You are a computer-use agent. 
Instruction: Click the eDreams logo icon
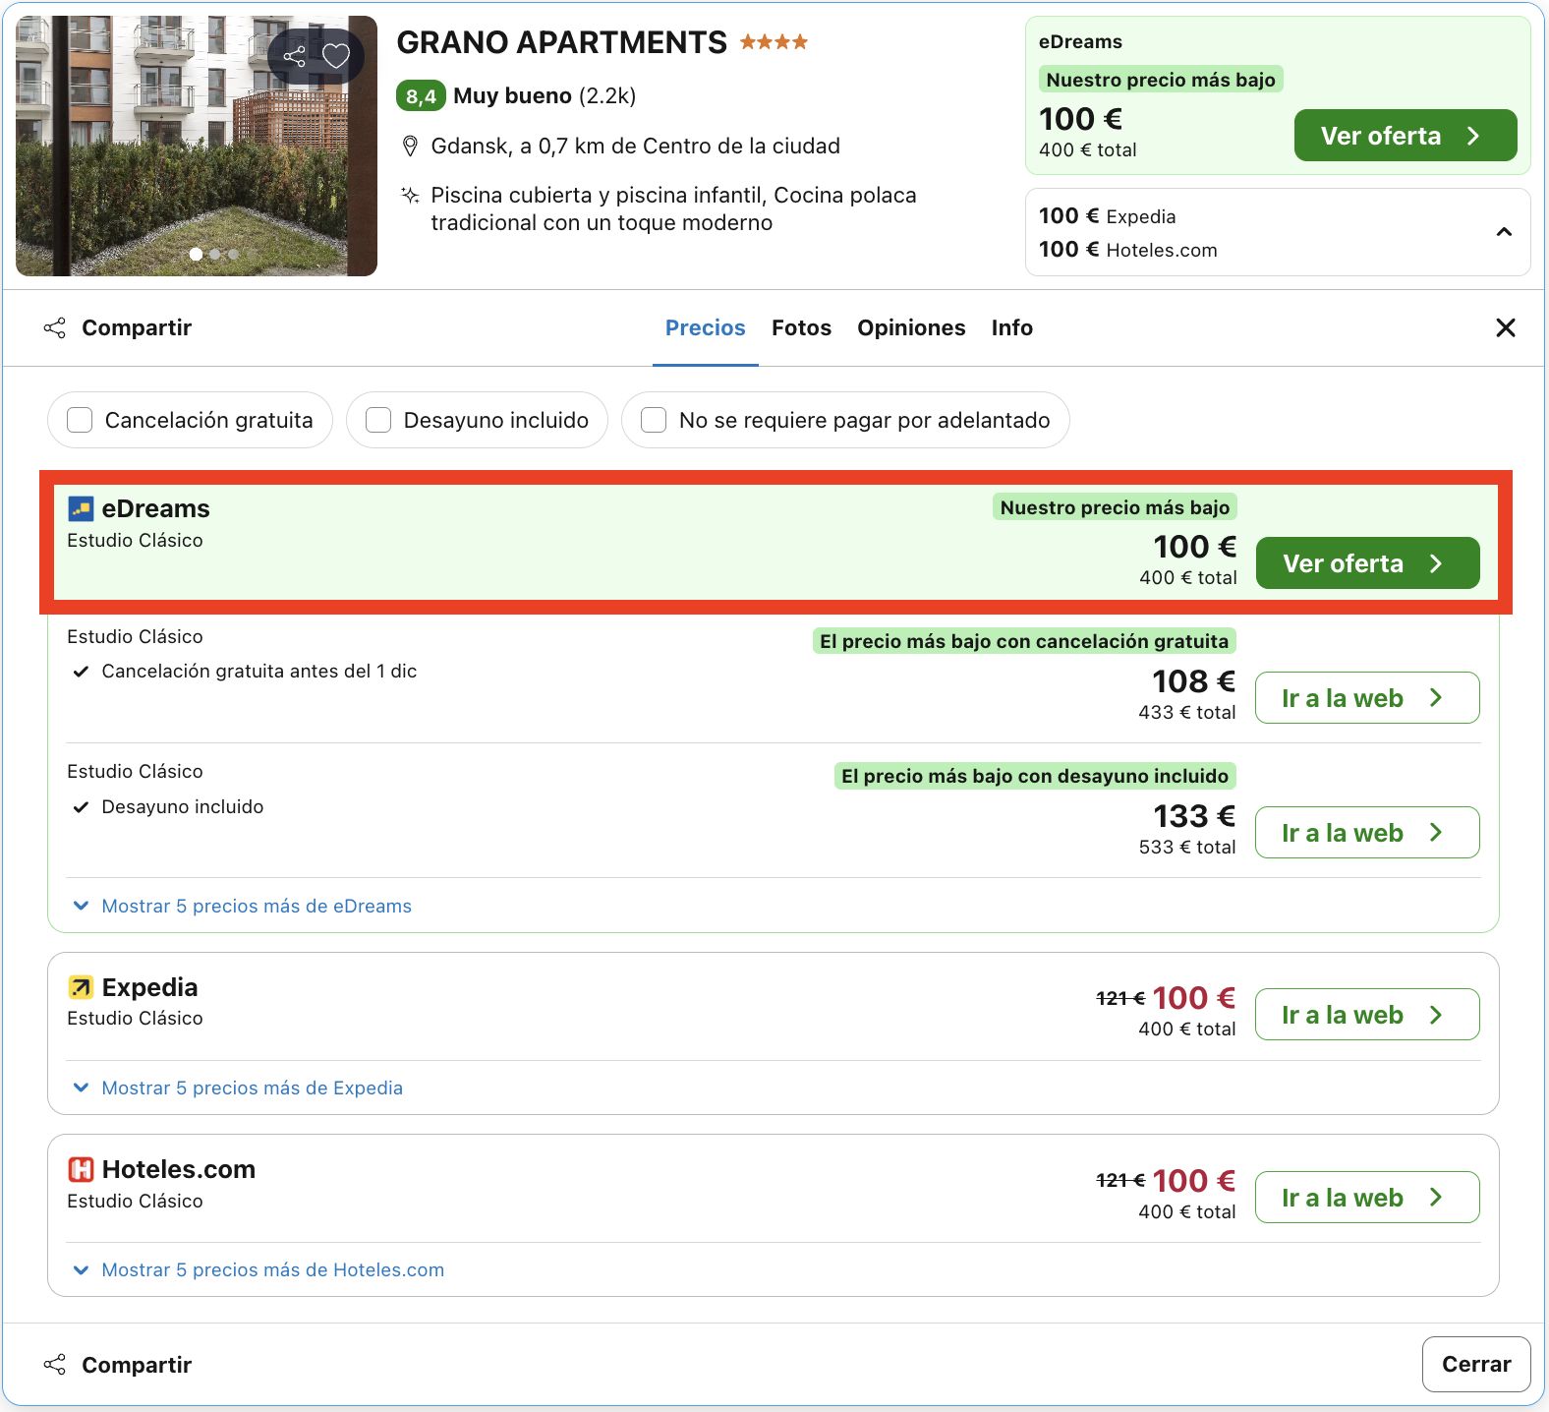coord(81,508)
